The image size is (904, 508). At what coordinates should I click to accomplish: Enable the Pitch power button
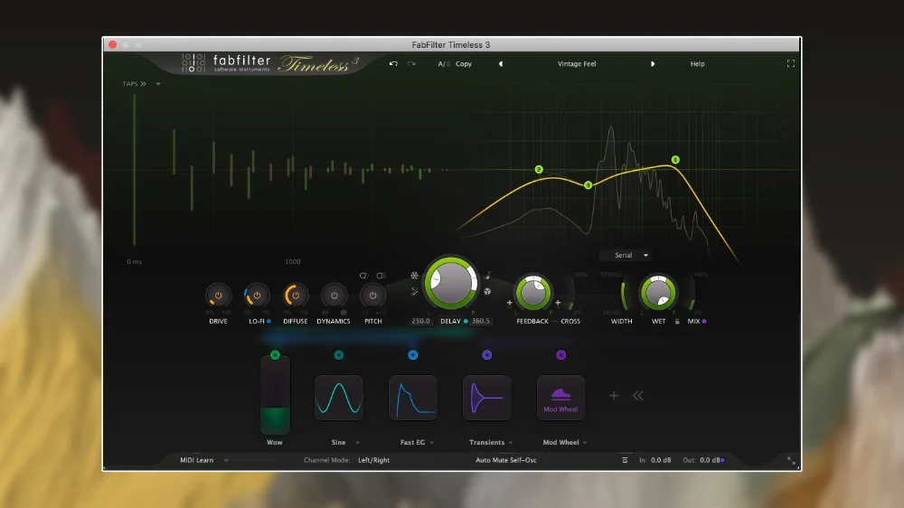pos(372,296)
